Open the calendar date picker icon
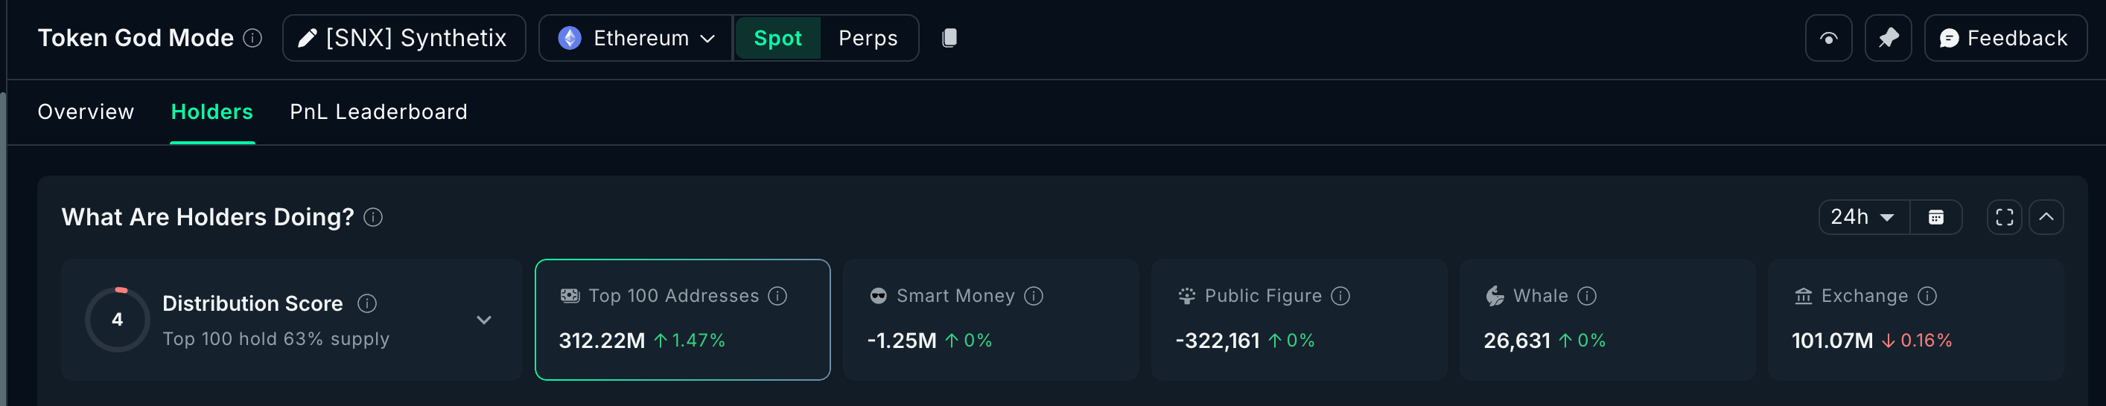The image size is (2106, 406). click(x=1935, y=217)
